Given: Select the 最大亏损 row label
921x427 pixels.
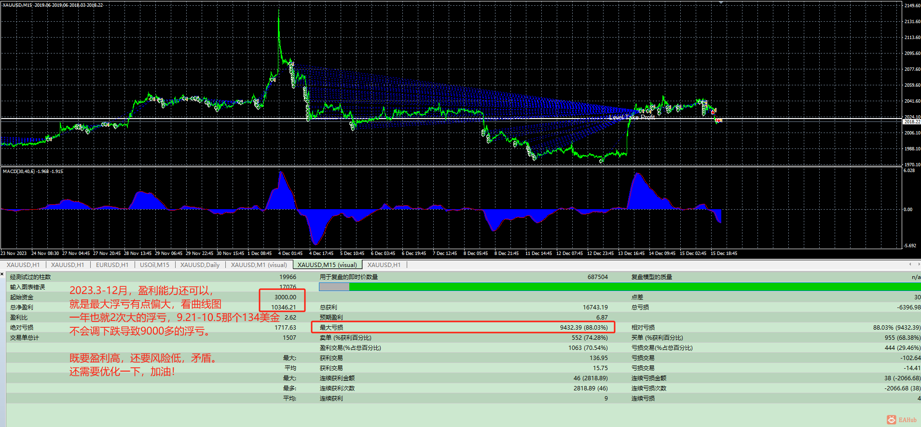Looking at the screenshot, I should tap(331, 328).
